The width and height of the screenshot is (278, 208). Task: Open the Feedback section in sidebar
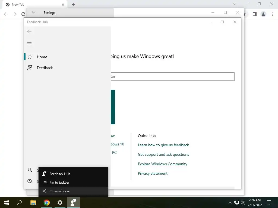[67, 68]
